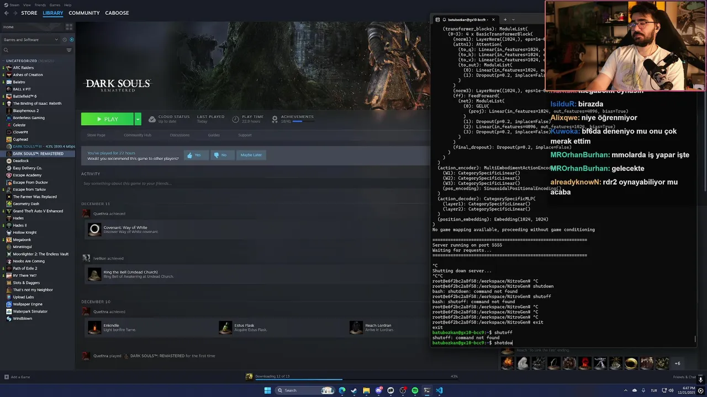
Task: Collapse the Uncategorized games section
Action: click(4, 61)
